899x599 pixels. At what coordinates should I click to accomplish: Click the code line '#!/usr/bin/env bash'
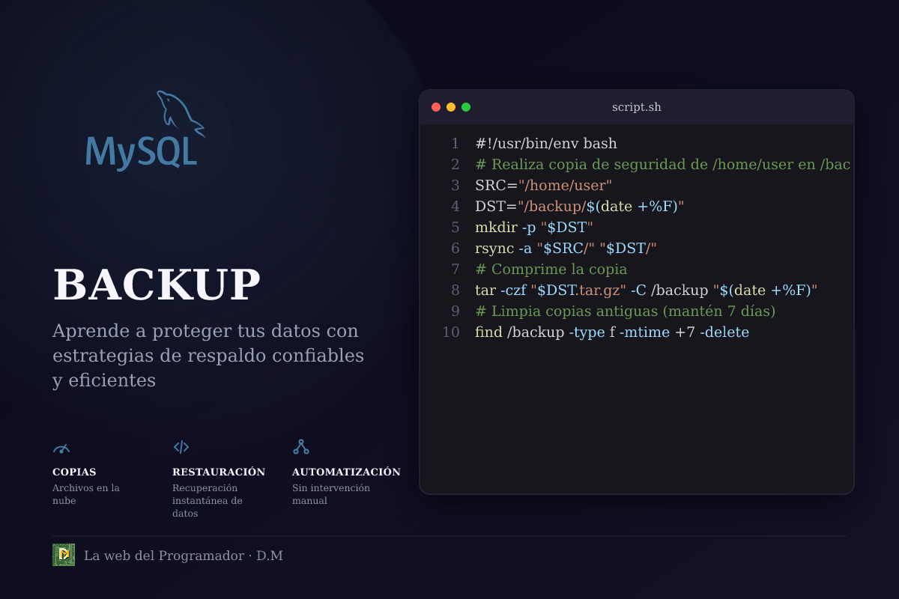[546, 144]
